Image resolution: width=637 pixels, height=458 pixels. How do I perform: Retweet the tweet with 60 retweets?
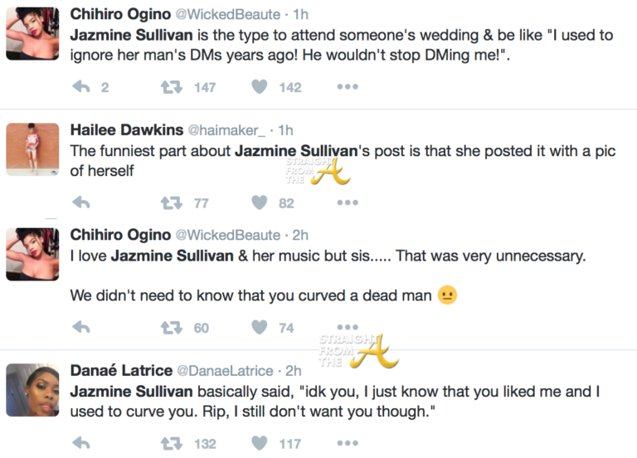(x=172, y=328)
